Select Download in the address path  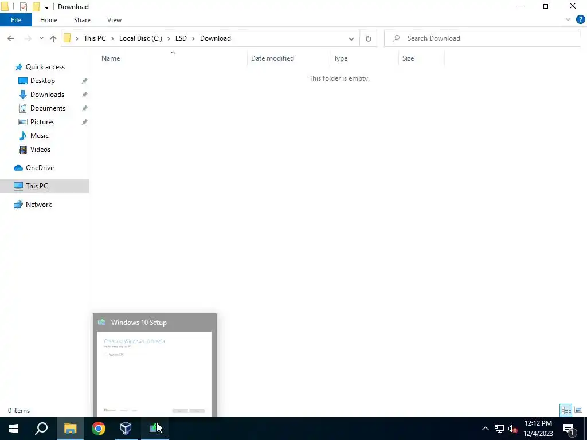(x=216, y=38)
